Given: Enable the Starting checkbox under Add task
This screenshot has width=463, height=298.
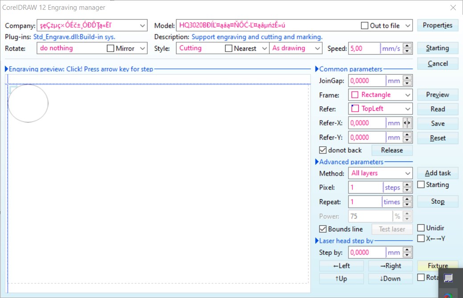Looking at the screenshot, I should pyautogui.click(x=421, y=185).
